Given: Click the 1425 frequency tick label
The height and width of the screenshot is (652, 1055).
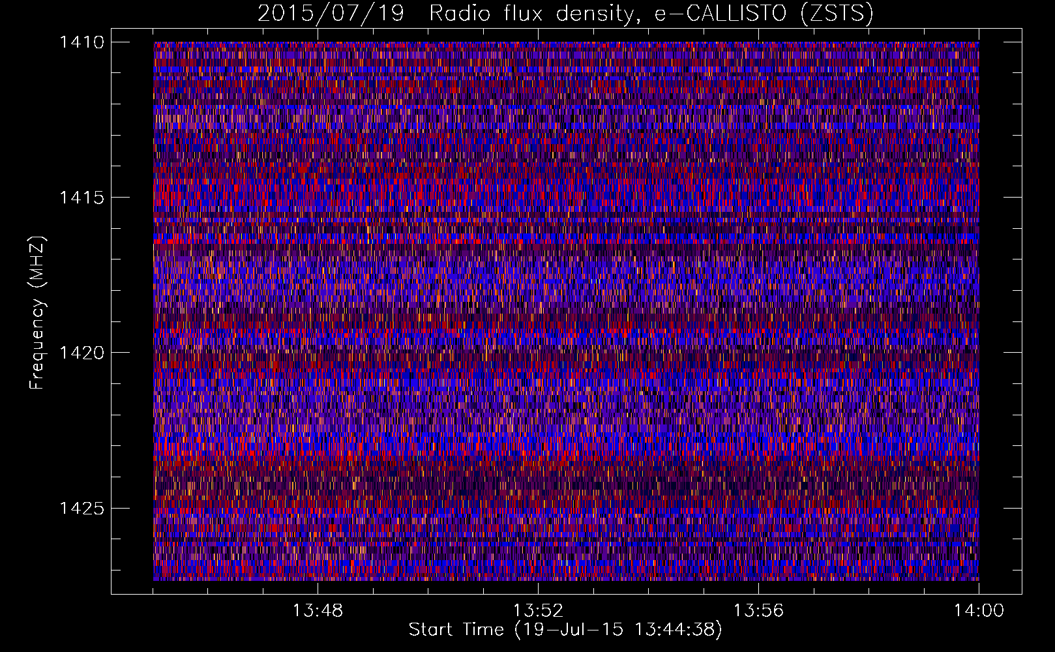Looking at the screenshot, I should 82,508.
